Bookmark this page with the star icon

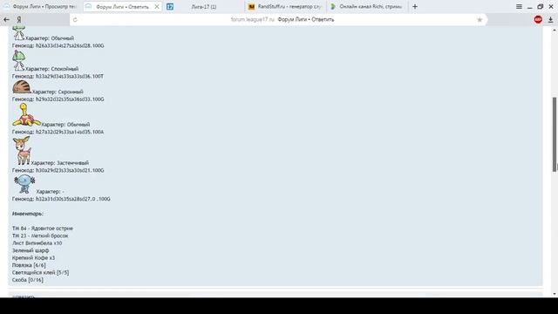point(480,20)
